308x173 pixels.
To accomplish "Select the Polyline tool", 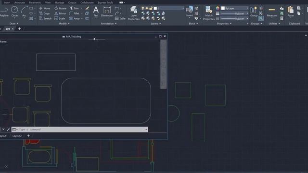I will (4, 12).
